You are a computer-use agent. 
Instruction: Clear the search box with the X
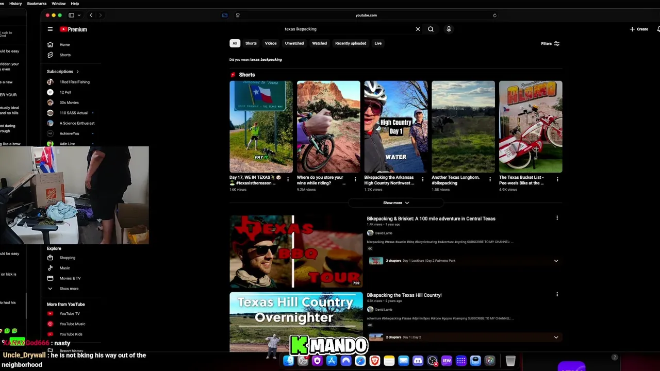point(418,29)
